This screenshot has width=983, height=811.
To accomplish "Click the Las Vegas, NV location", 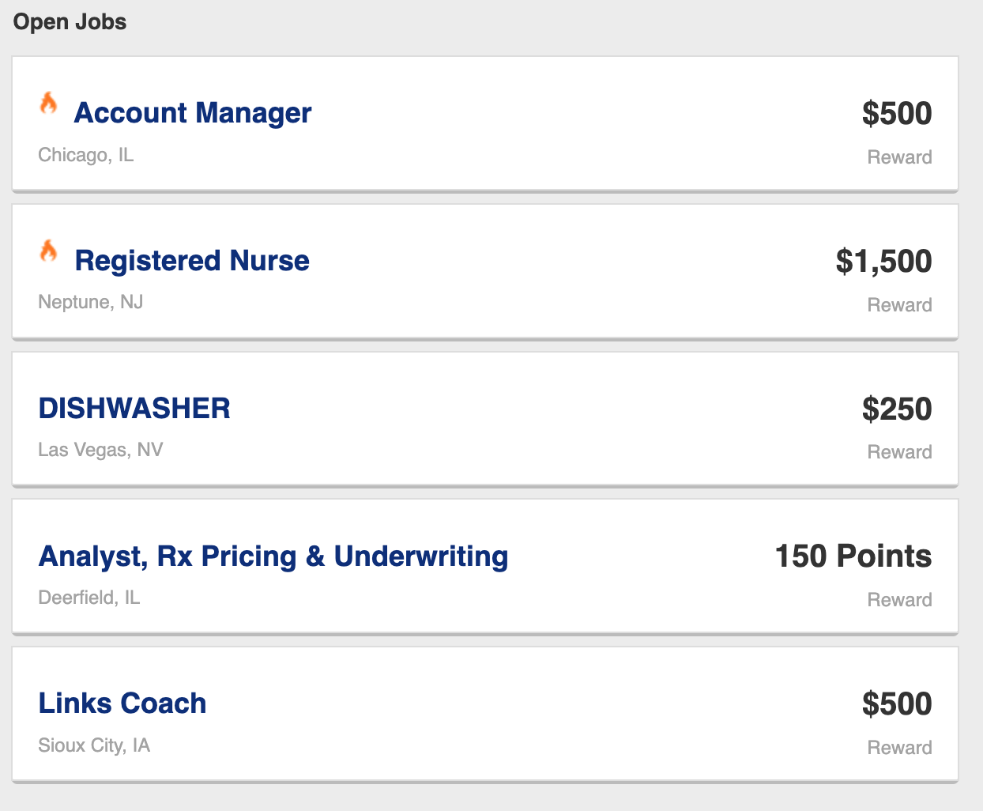I will pos(100,450).
